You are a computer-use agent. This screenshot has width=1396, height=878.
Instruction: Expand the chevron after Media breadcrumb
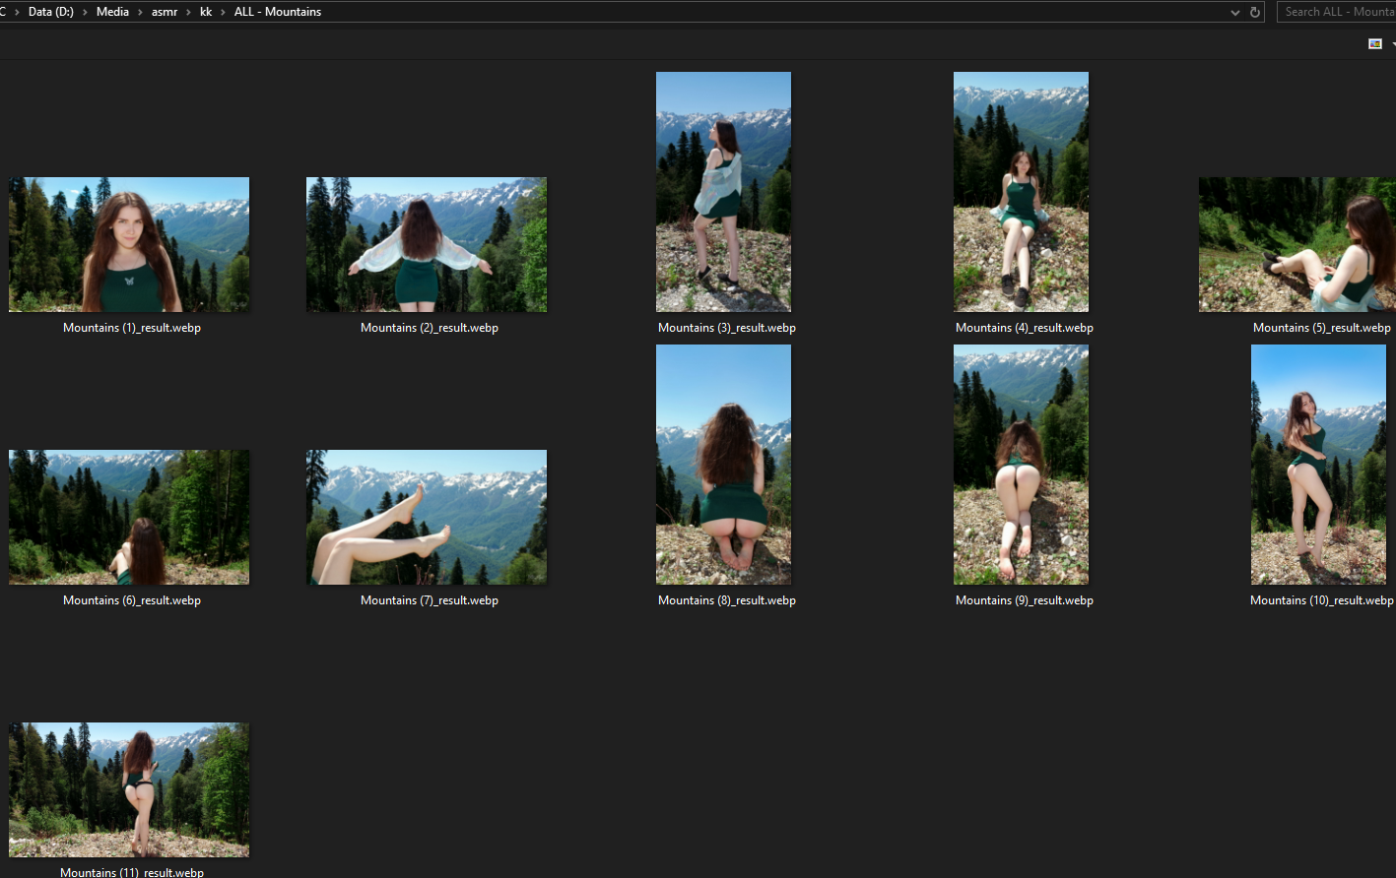pos(140,12)
